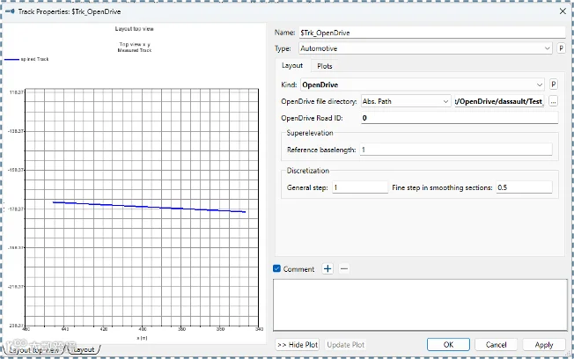Viewport: 574px width, 359px height.
Task: Click the OpenDrive file path field
Action: pyautogui.click(x=499, y=101)
